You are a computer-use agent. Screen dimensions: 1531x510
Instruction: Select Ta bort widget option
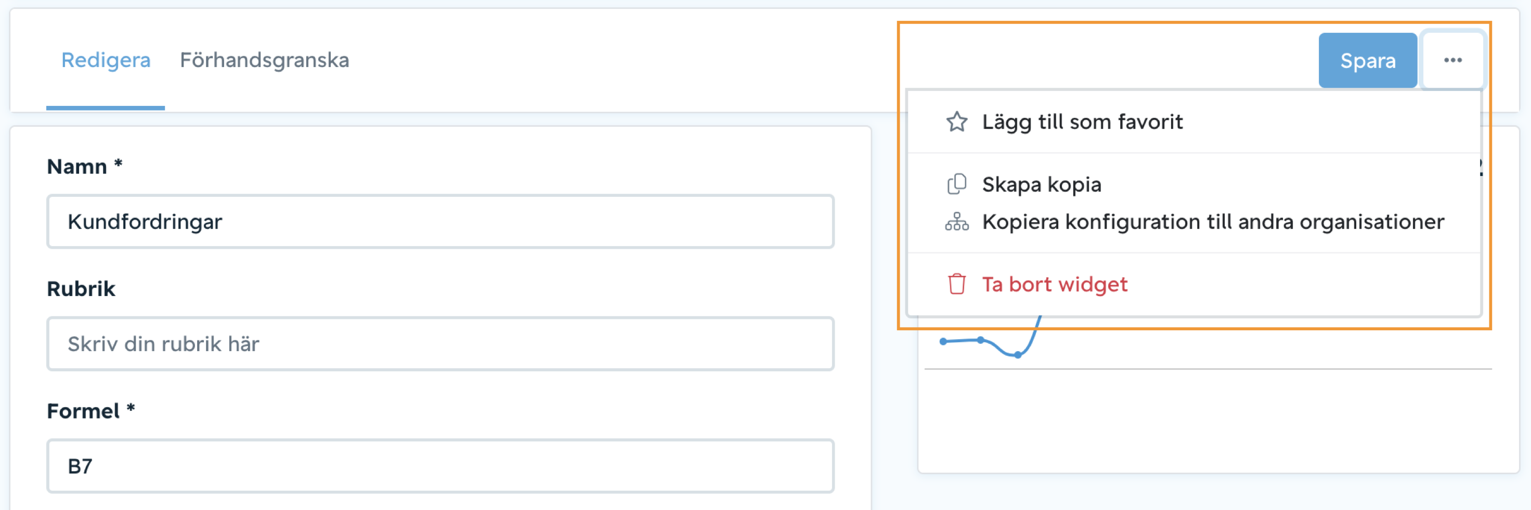coord(1054,284)
